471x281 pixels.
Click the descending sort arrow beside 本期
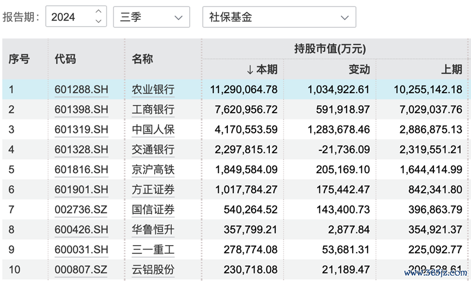click(x=250, y=70)
